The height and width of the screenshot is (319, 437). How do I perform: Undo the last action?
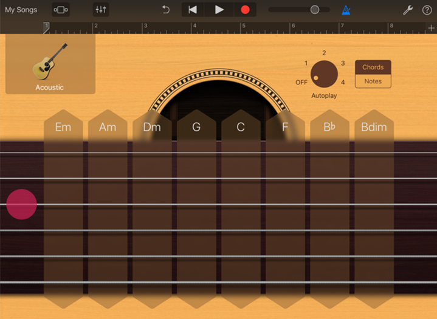[x=166, y=10]
